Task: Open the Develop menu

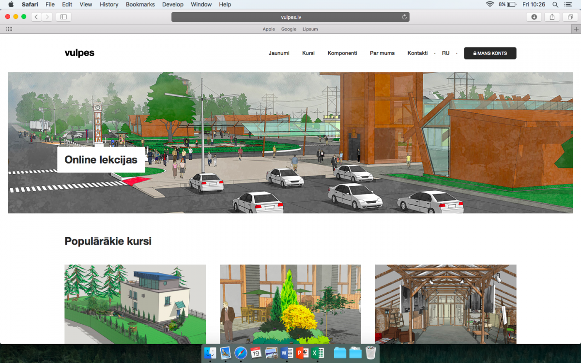Action: click(x=173, y=4)
